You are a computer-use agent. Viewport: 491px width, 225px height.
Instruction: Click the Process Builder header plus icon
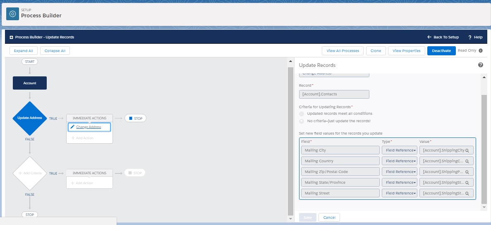(x=11, y=37)
